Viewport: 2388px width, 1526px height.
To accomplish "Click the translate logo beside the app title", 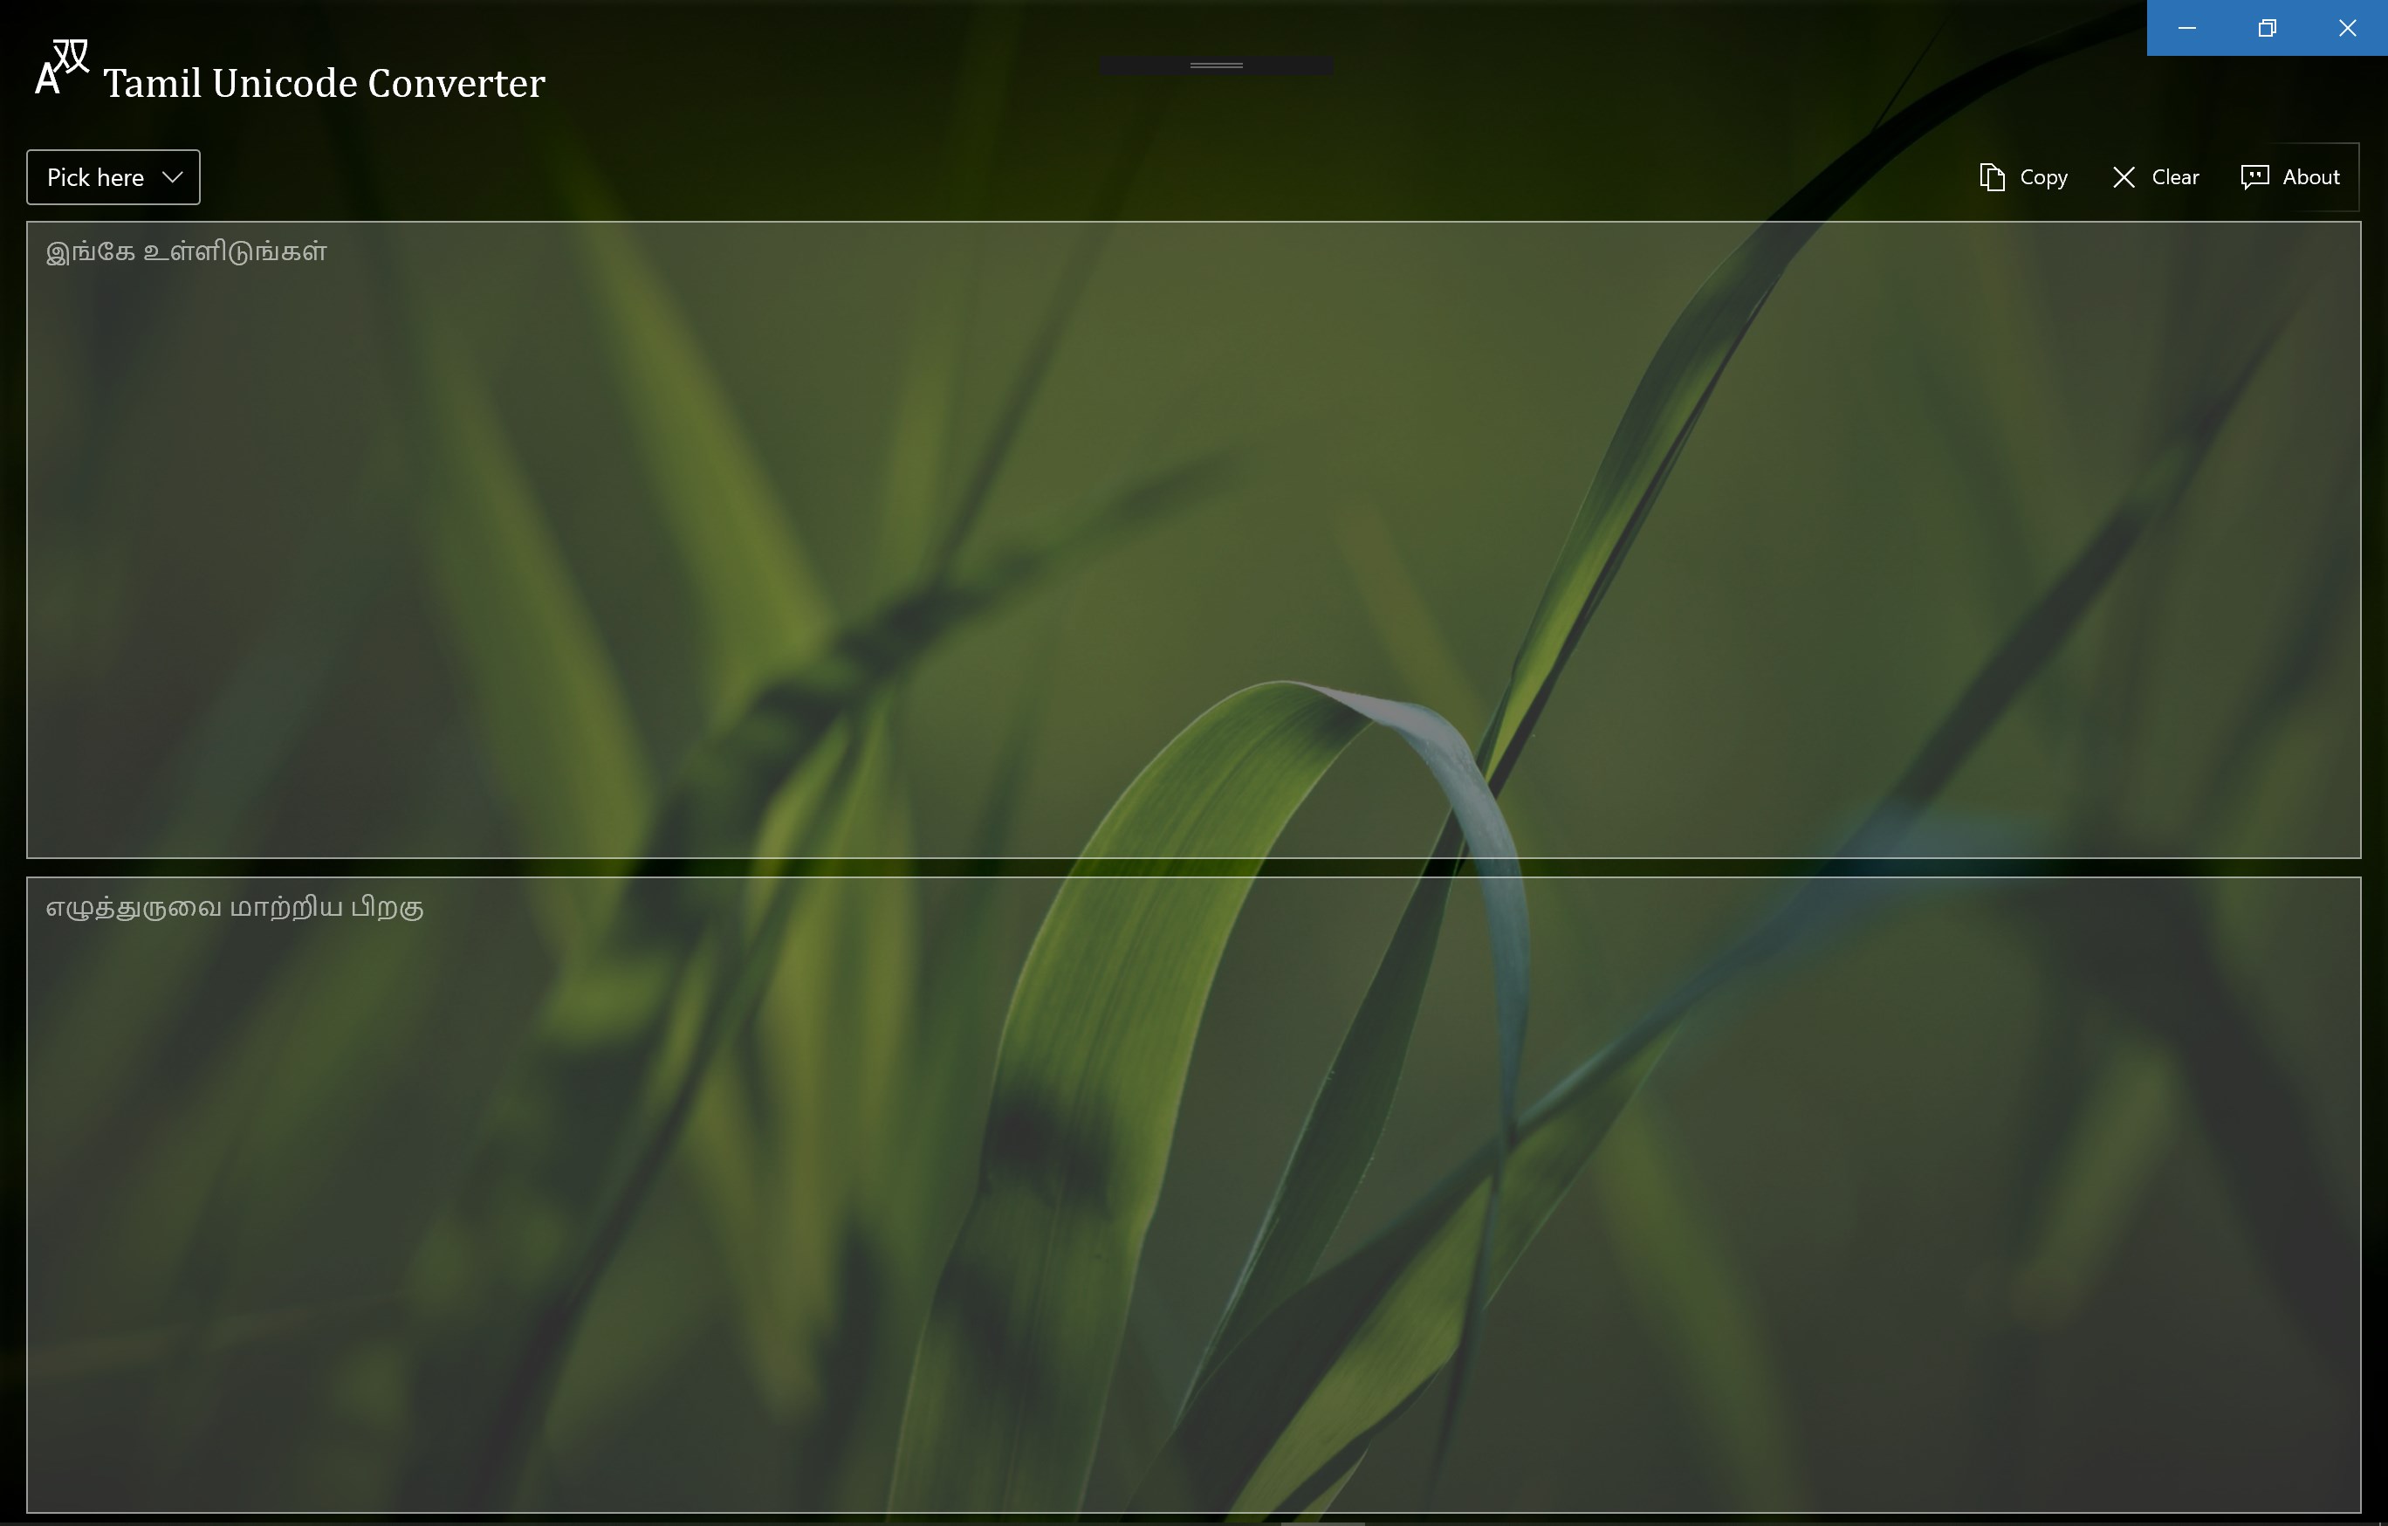I will tap(61, 67).
